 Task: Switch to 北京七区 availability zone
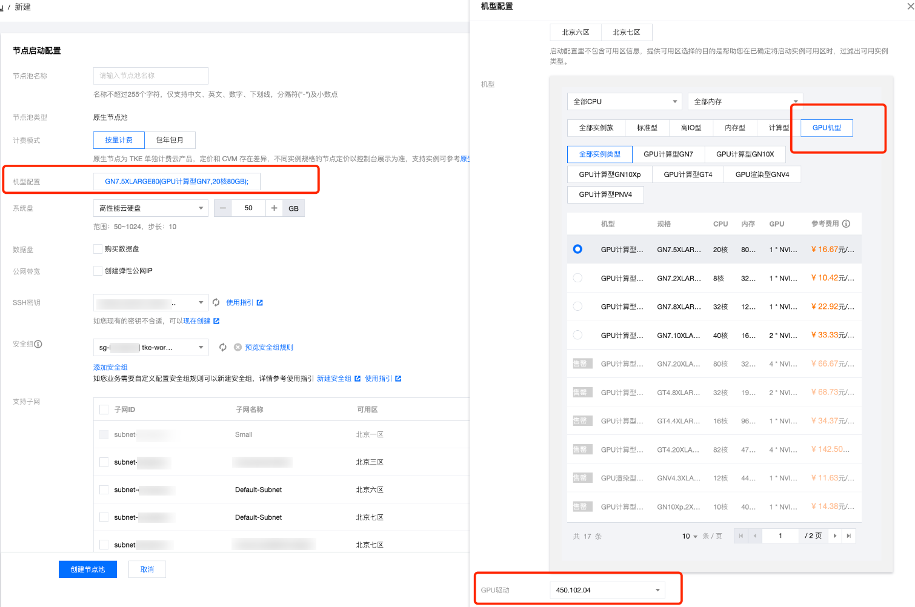click(627, 32)
